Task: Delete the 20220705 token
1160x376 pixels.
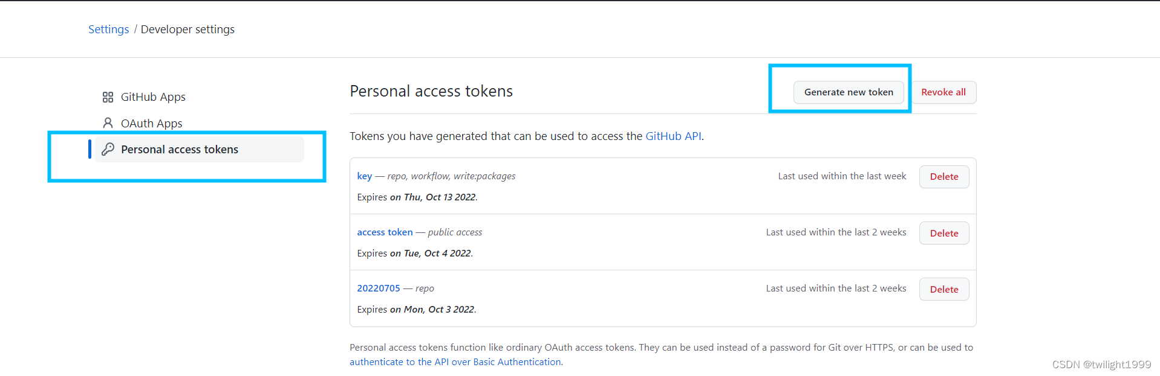Action: 944,289
